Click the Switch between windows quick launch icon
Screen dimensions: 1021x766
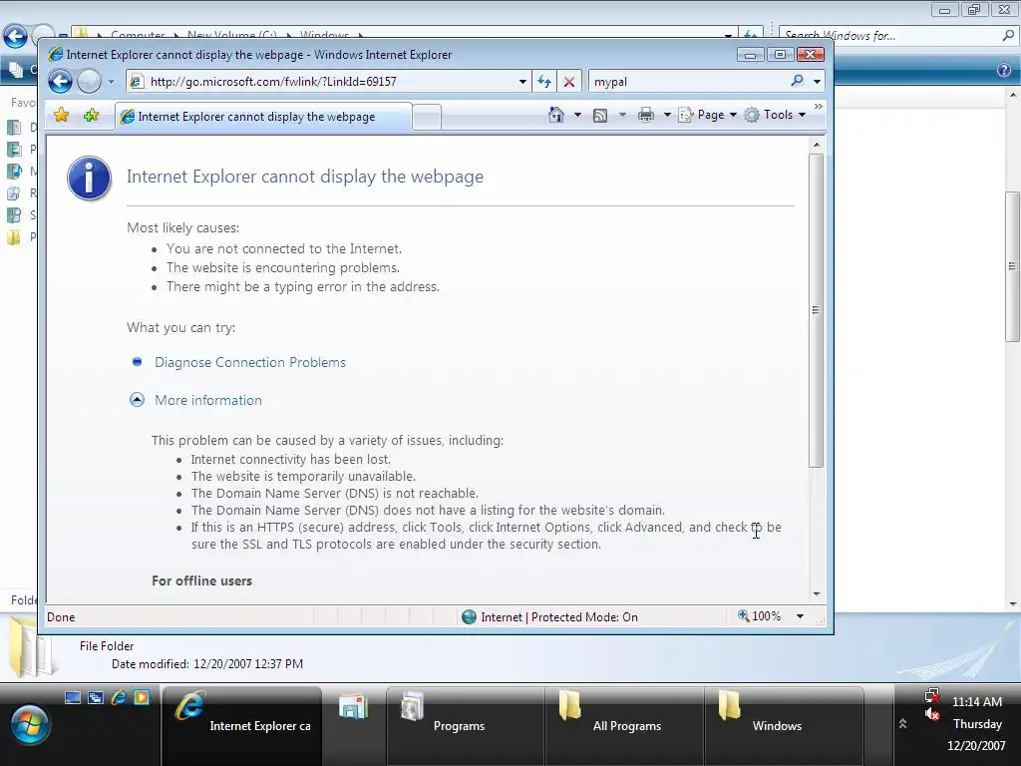(x=96, y=697)
